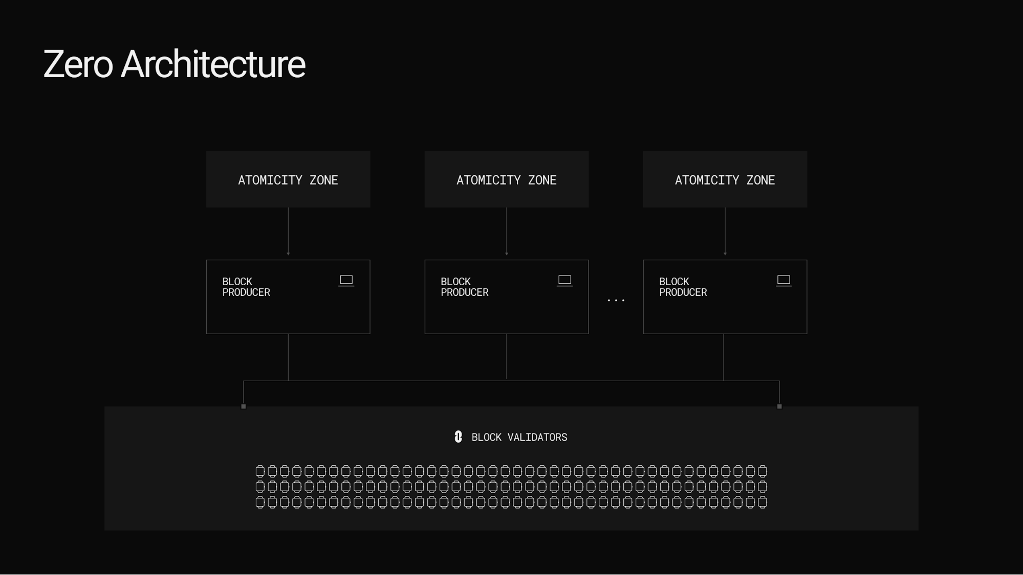Select the first validator icon in the bottom row

(260, 502)
